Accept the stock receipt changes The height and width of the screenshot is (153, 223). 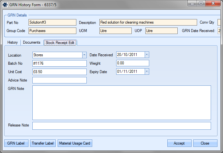point(179,143)
